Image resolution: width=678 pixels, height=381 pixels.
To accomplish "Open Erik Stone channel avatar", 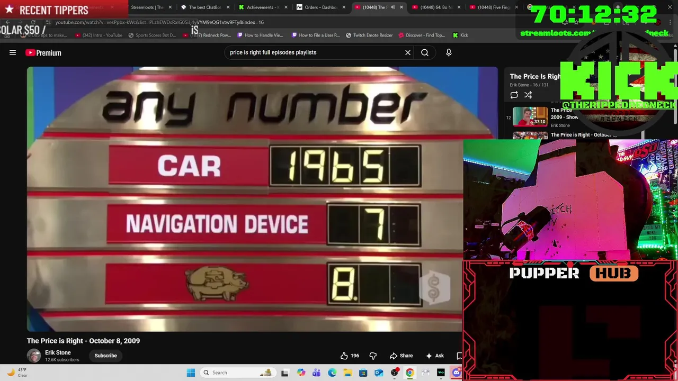I will [34, 356].
